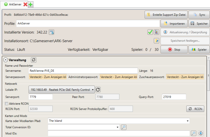Select the ArkServer tab
The height and width of the screenshot is (137, 210).
coord(15,4)
